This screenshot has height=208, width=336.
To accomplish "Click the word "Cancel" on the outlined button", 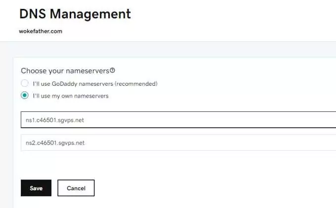I will point(76,188).
